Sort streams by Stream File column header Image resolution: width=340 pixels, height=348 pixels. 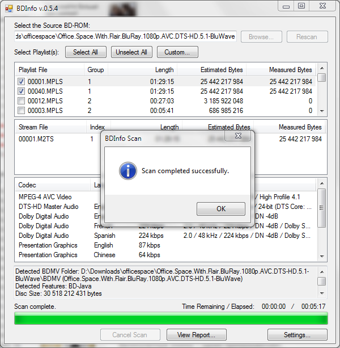click(51, 127)
